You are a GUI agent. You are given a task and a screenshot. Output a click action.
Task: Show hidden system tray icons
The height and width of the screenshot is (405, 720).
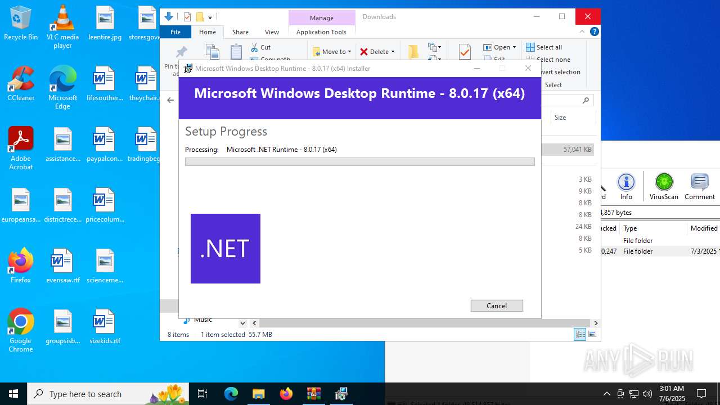[x=606, y=394]
